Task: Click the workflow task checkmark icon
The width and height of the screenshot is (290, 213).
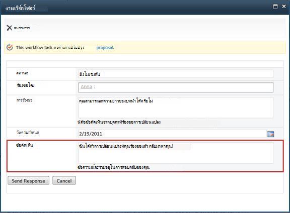Action: pos(10,47)
